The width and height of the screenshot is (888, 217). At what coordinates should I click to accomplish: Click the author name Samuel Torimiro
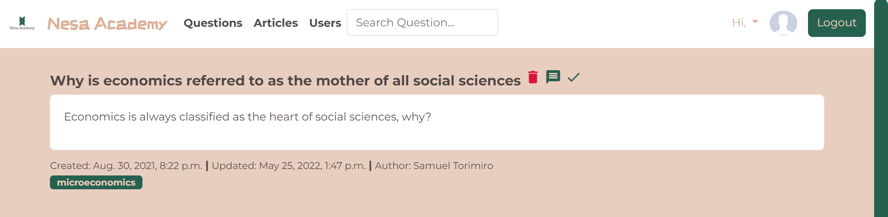tap(453, 166)
